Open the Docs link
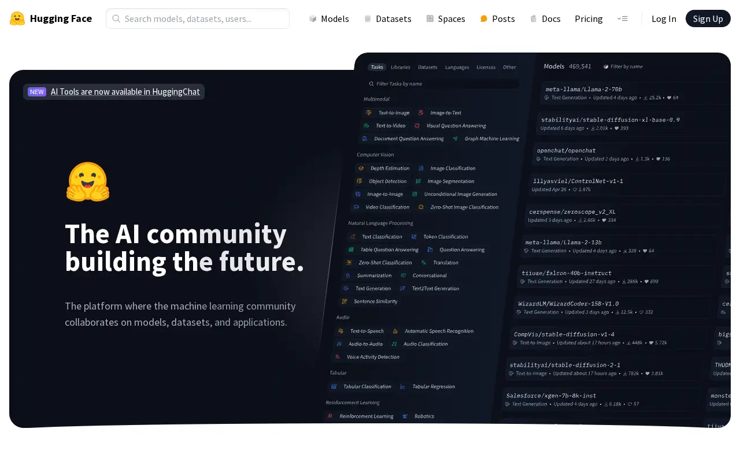Screen dimensions: 740x462 [545, 18]
